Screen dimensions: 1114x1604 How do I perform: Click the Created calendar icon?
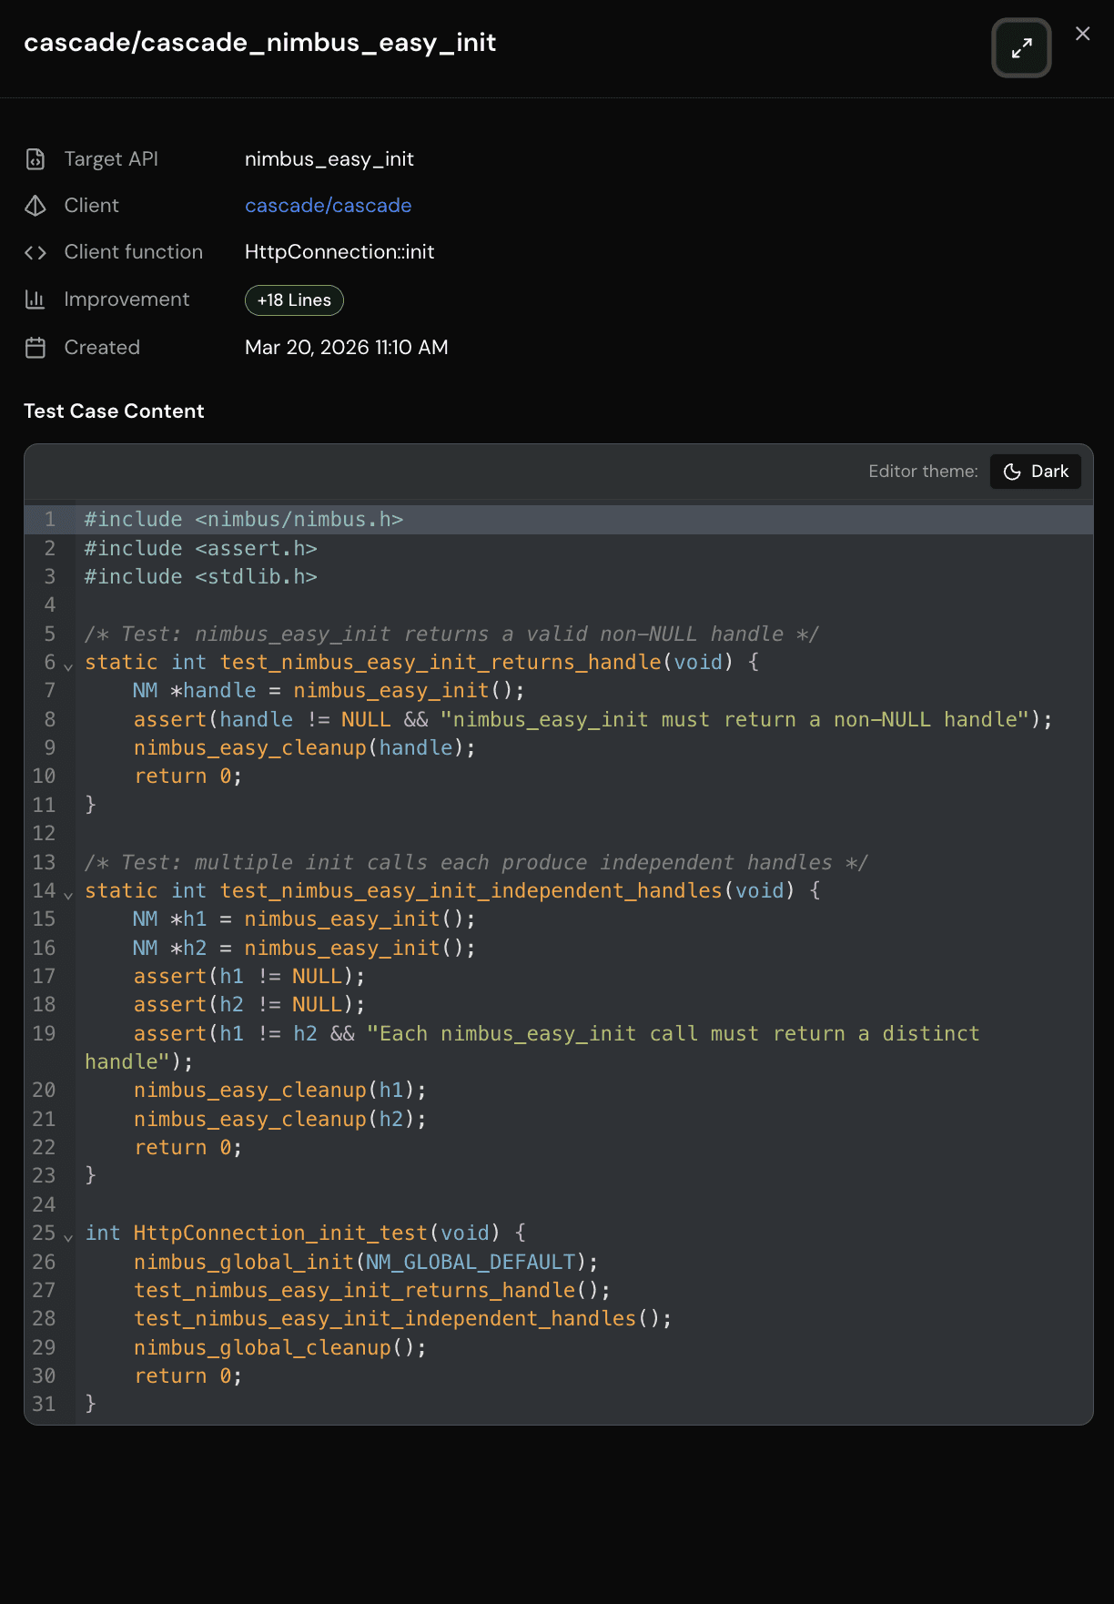tap(35, 348)
